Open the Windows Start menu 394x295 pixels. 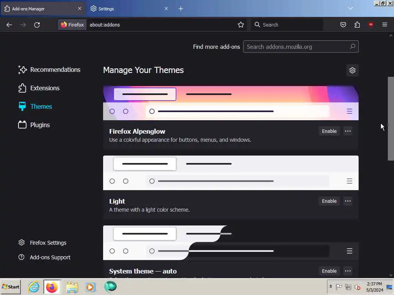tap(10, 287)
